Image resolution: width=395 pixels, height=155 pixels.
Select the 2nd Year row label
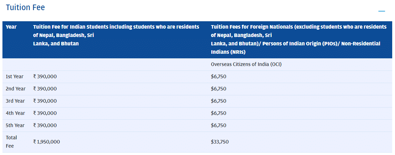click(15, 89)
